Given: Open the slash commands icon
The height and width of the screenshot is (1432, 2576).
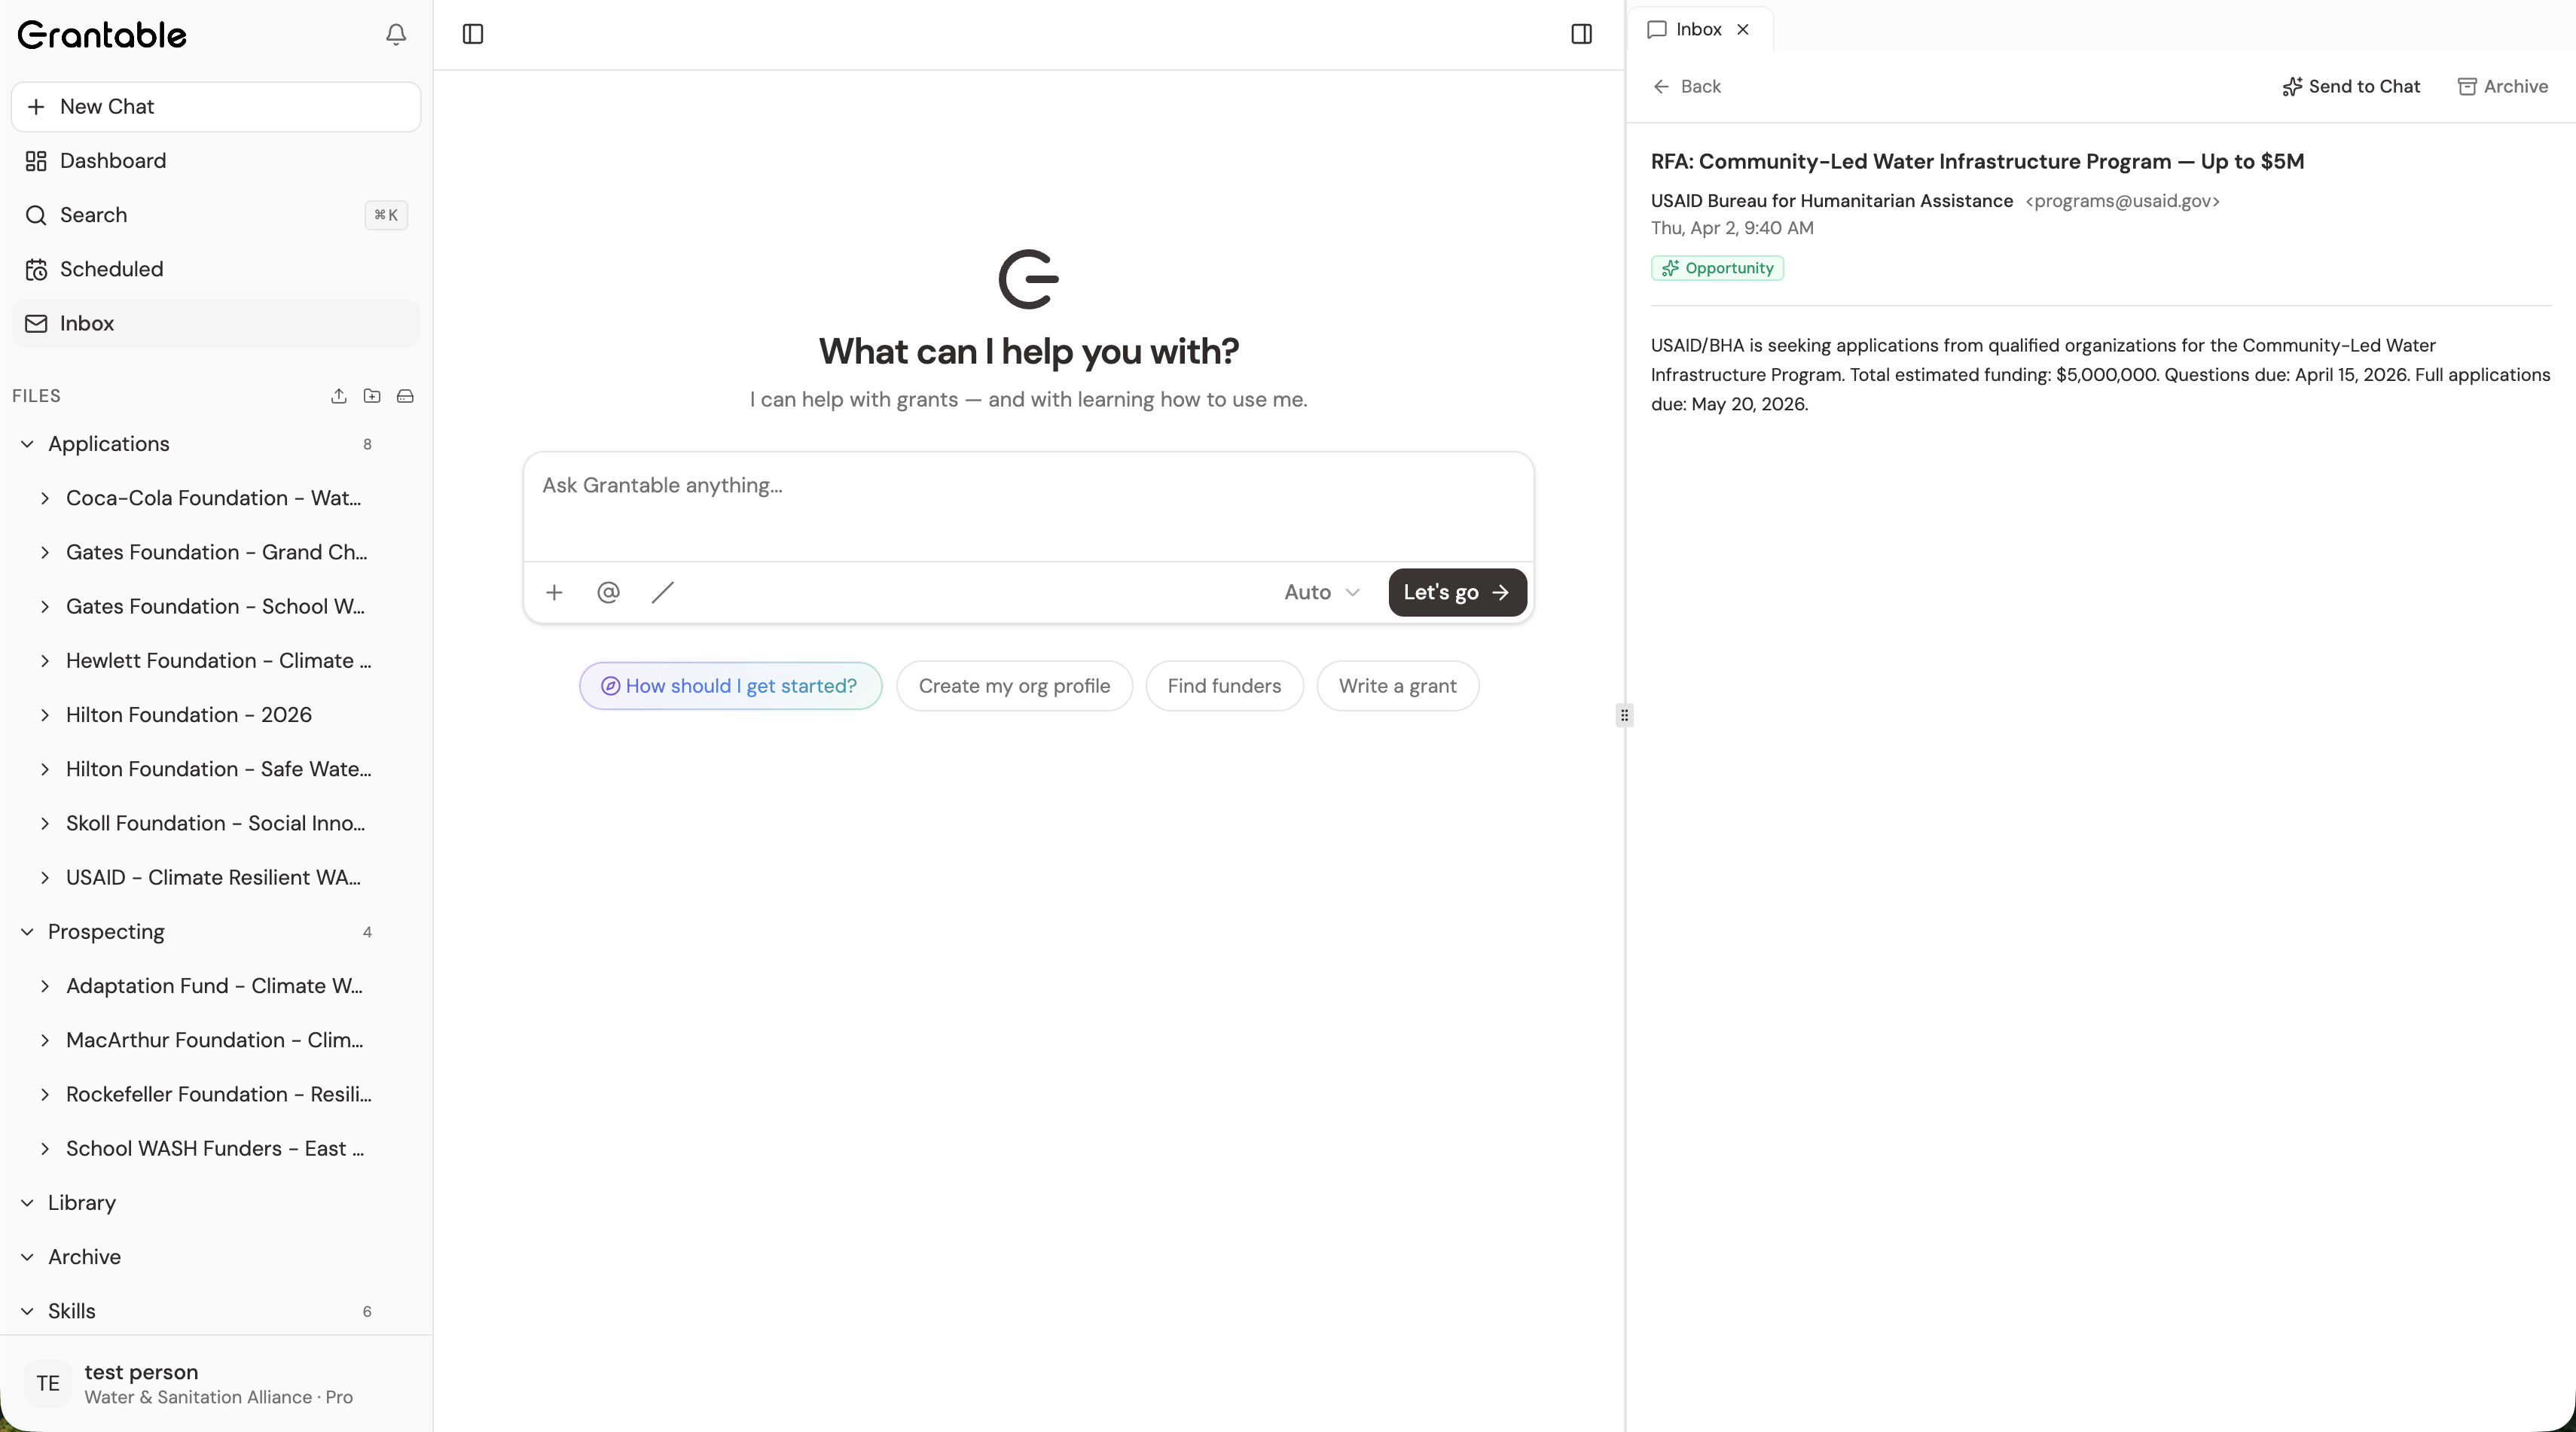Looking at the screenshot, I should click(662, 592).
